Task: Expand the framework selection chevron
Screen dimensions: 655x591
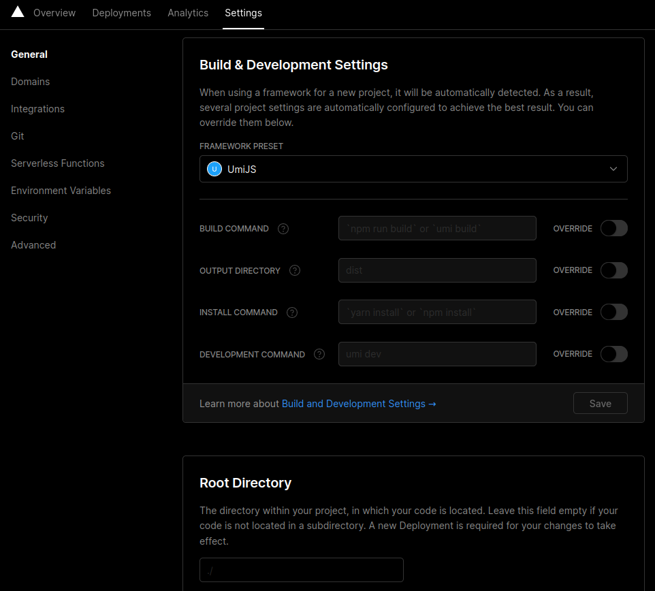Action: tap(612, 168)
